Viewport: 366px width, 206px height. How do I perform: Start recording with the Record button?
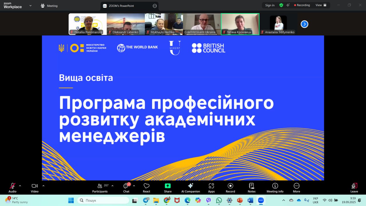[x=230, y=187]
